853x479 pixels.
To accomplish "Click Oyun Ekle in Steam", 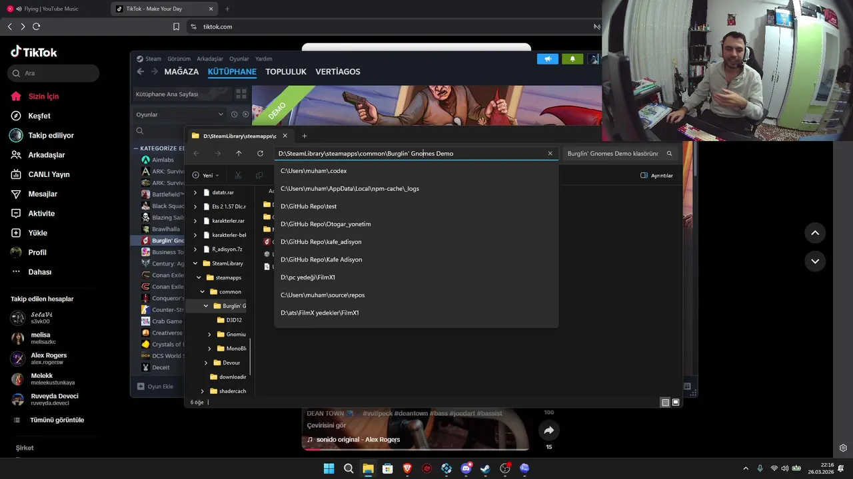I will click(155, 387).
